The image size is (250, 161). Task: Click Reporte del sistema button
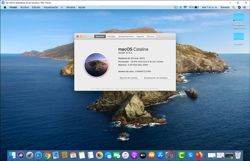pos(129,78)
